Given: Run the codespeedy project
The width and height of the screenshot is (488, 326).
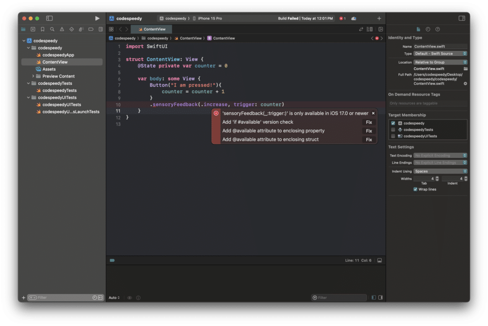Looking at the screenshot, I should tap(97, 19).
